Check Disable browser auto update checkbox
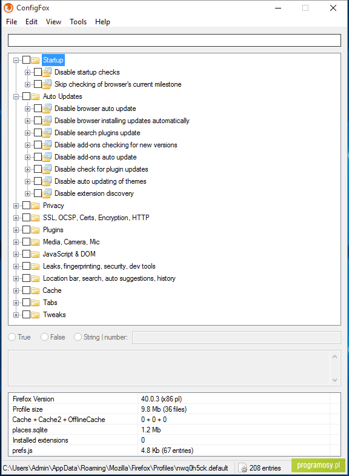 (x=38, y=109)
